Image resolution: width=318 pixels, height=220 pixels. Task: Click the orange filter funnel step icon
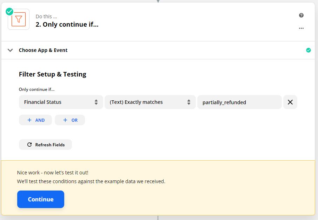pos(19,19)
